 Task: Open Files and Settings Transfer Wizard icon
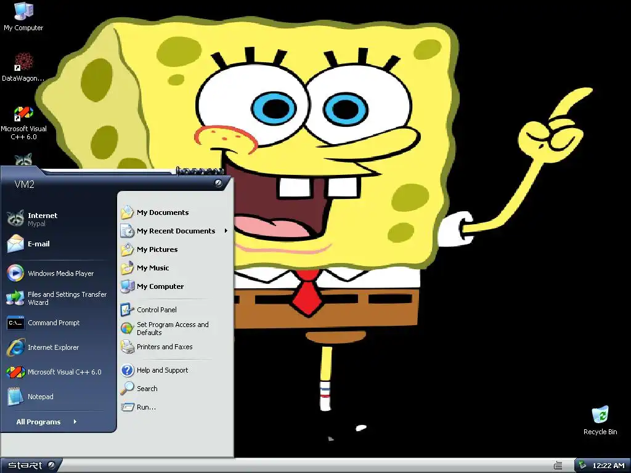15,298
